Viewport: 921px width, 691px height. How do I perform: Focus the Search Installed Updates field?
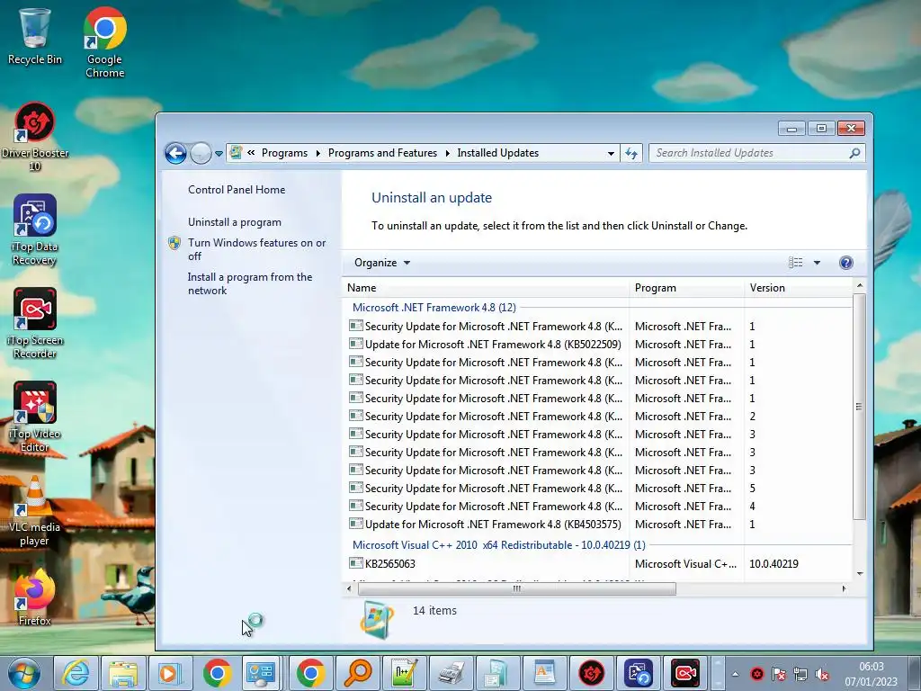pos(749,153)
